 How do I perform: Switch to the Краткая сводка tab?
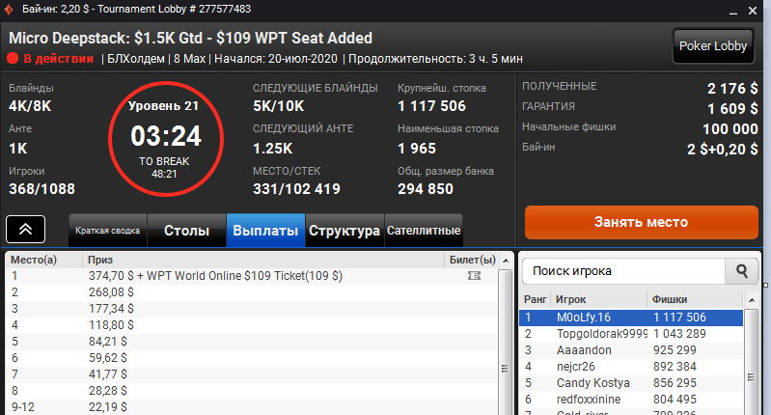point(108,230)
